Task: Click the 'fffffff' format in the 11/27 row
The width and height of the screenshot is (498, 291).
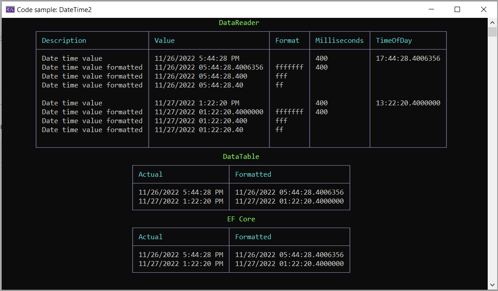Action: pos(289,112)
